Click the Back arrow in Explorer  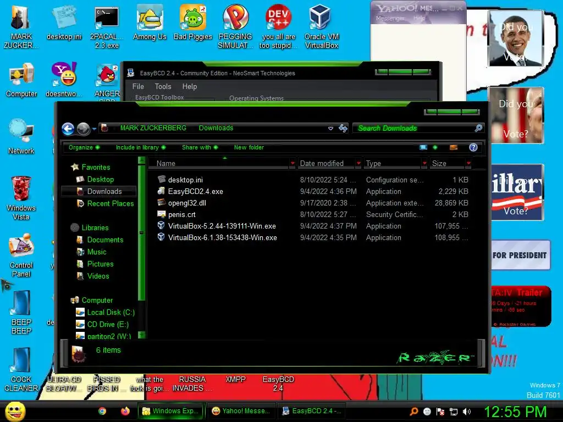(x=68, y=129)
